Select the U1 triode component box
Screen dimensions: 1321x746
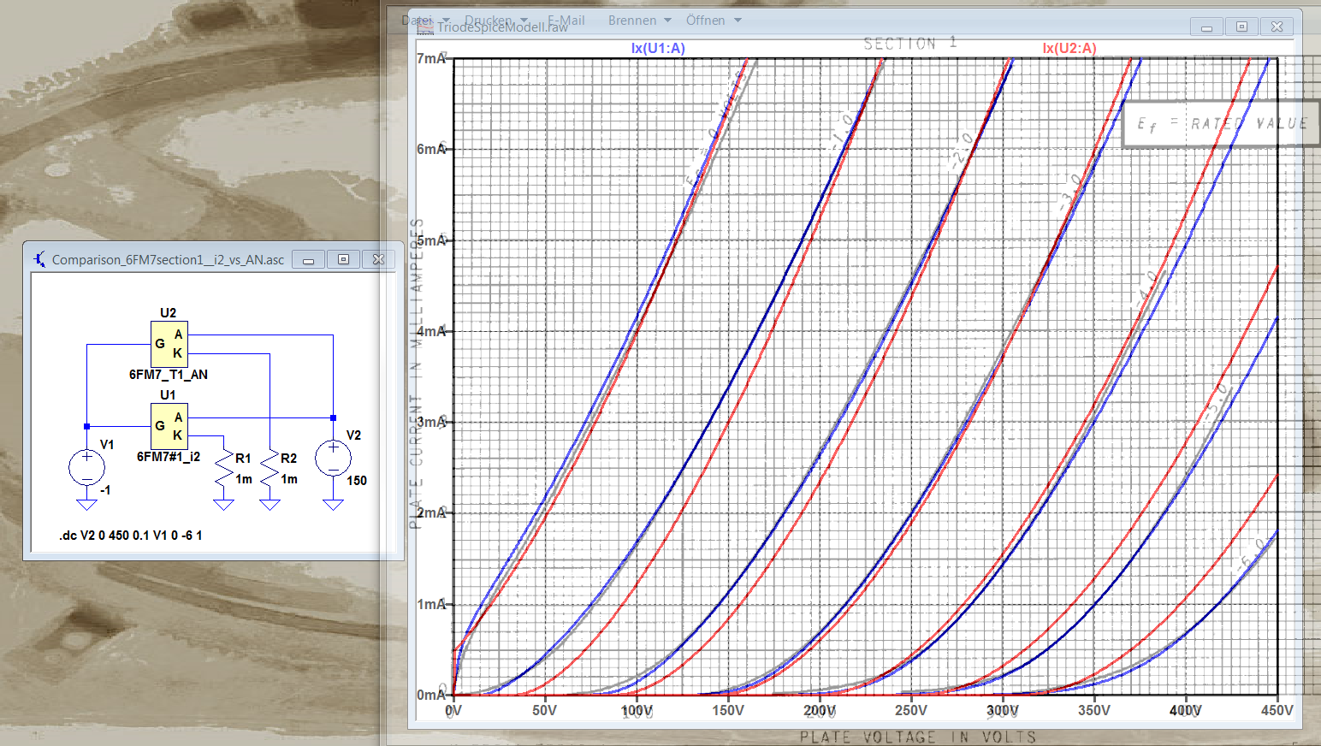169,426
